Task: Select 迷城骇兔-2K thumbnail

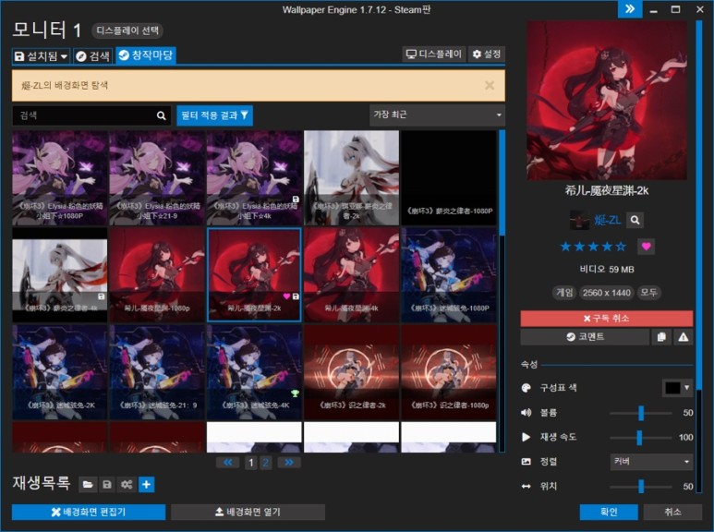Action: click(60, 371)
